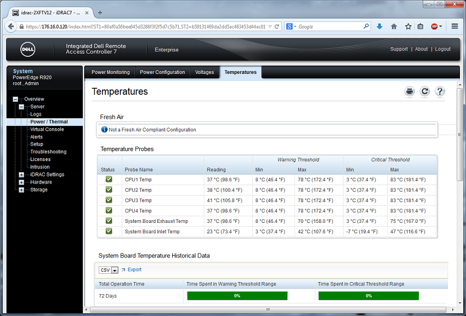Close the iDRAC7 browser tab
Screen dimensions: 466x316
pyautogui.click(x=87, y=13)
